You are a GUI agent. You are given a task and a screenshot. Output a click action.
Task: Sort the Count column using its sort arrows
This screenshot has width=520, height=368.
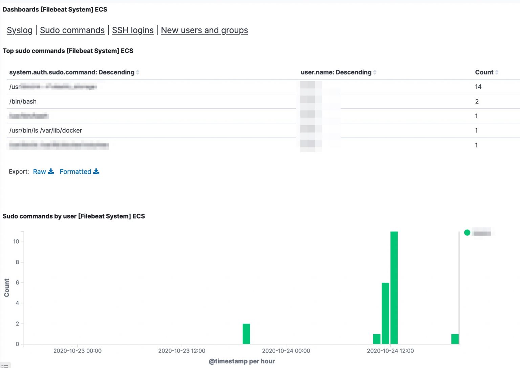pyautogui.click(x=497, y=72)
